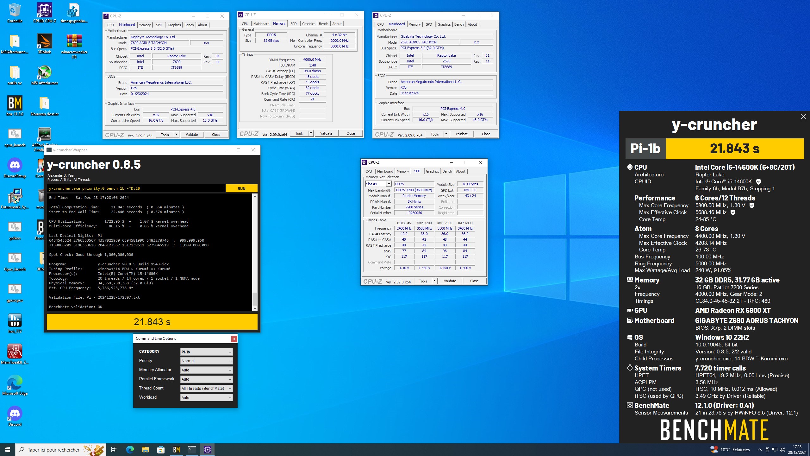Open the Nouveau dossier folder icon
This screenshot has height=456, width=810.
(45, 106)
